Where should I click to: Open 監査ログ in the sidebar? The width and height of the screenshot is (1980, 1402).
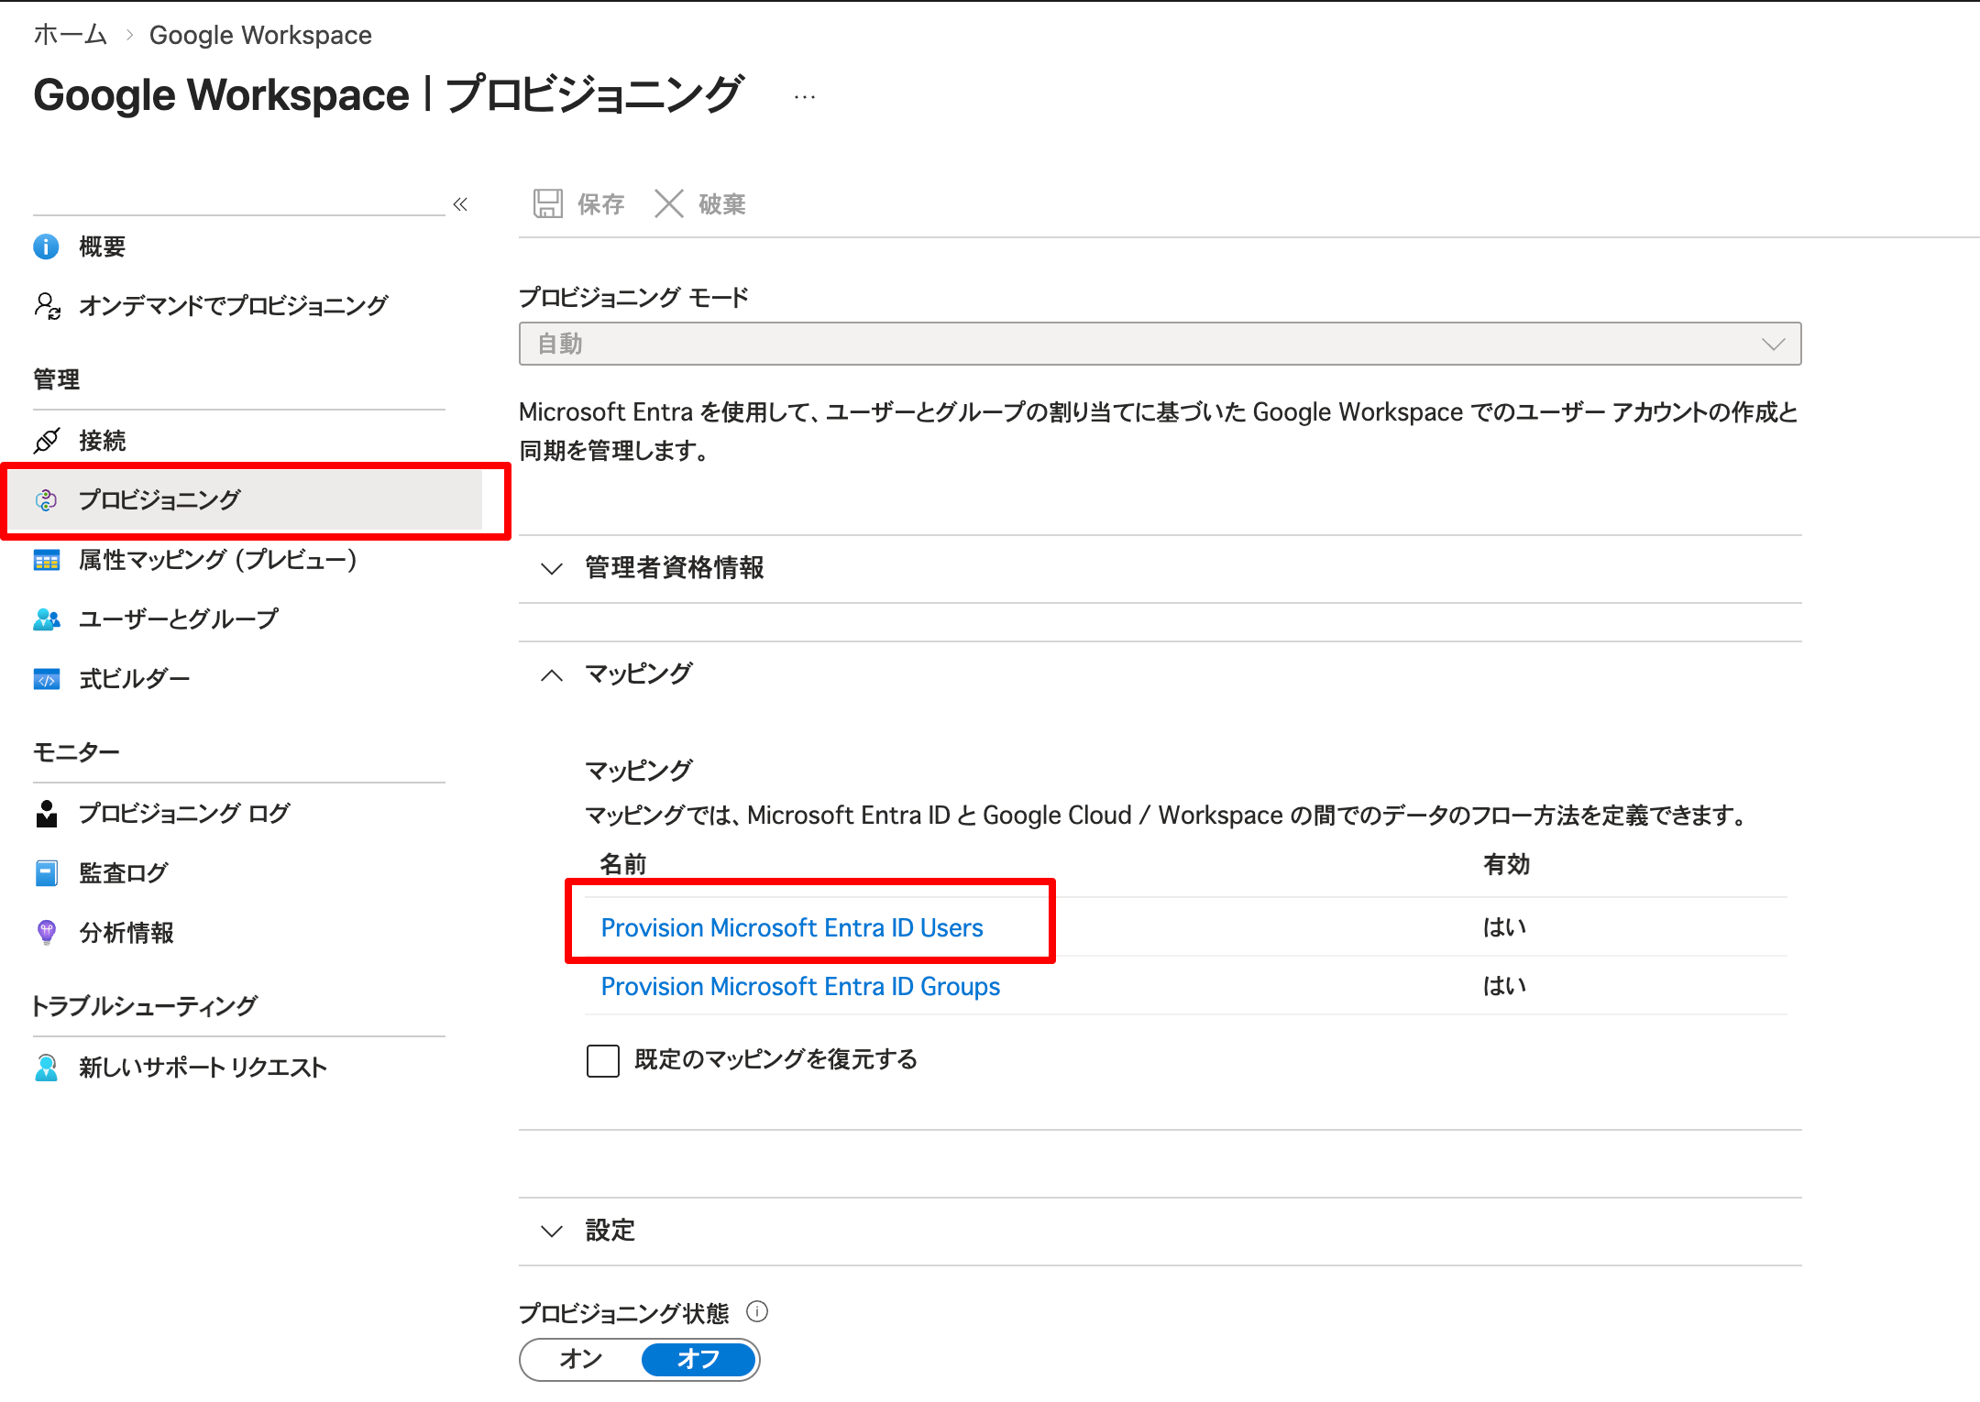click(x=123, y=872)
